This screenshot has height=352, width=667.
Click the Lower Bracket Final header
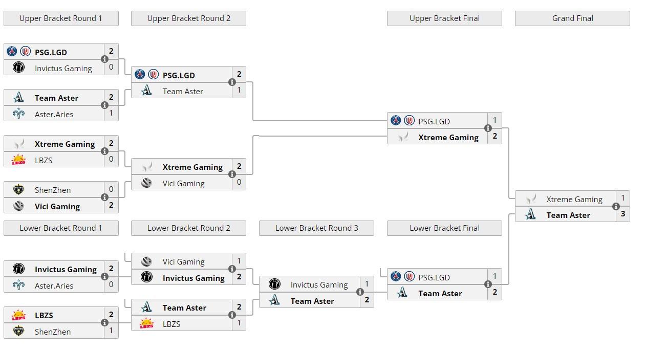pos(444,228)
